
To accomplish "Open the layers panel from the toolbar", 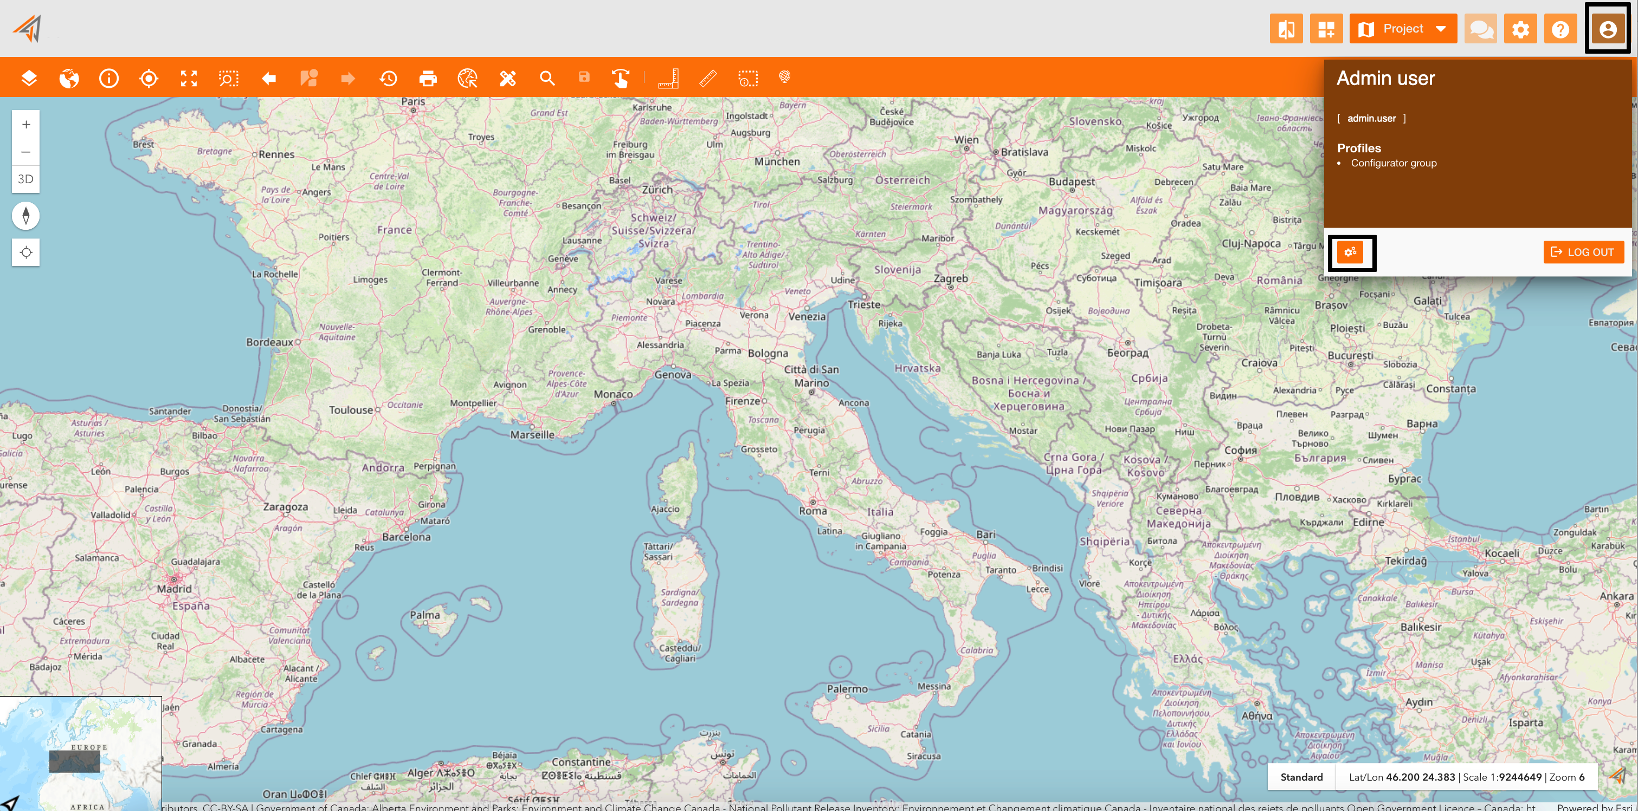I will click(29, 78).
